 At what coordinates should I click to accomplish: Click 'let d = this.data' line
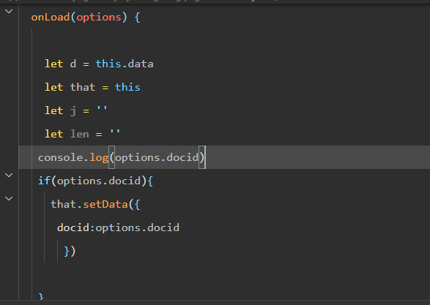coord(99,64)
